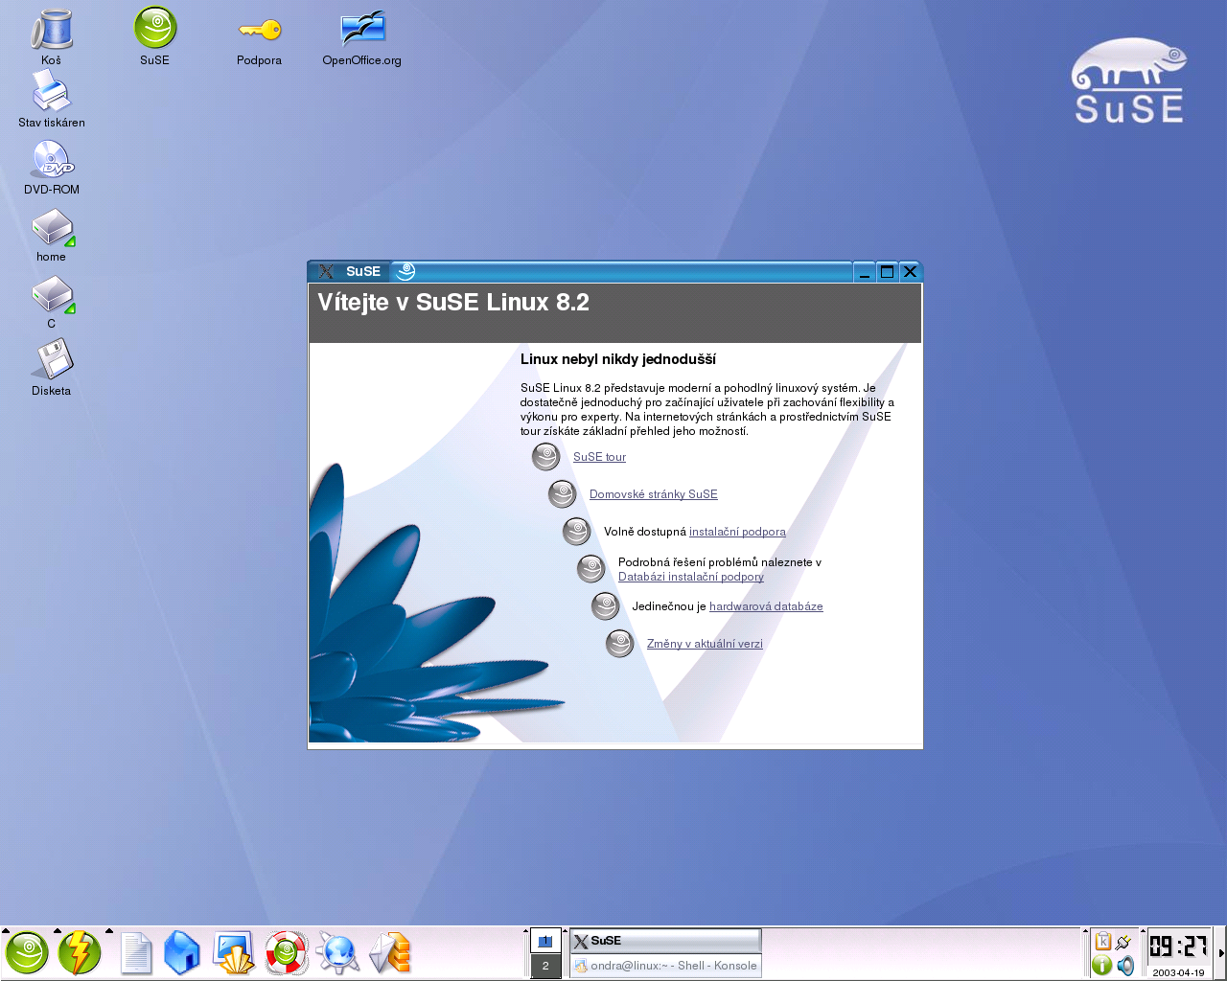Toggle the sticky swirl button in SuSE title bar
The image size is (1227, 981).
405,271
